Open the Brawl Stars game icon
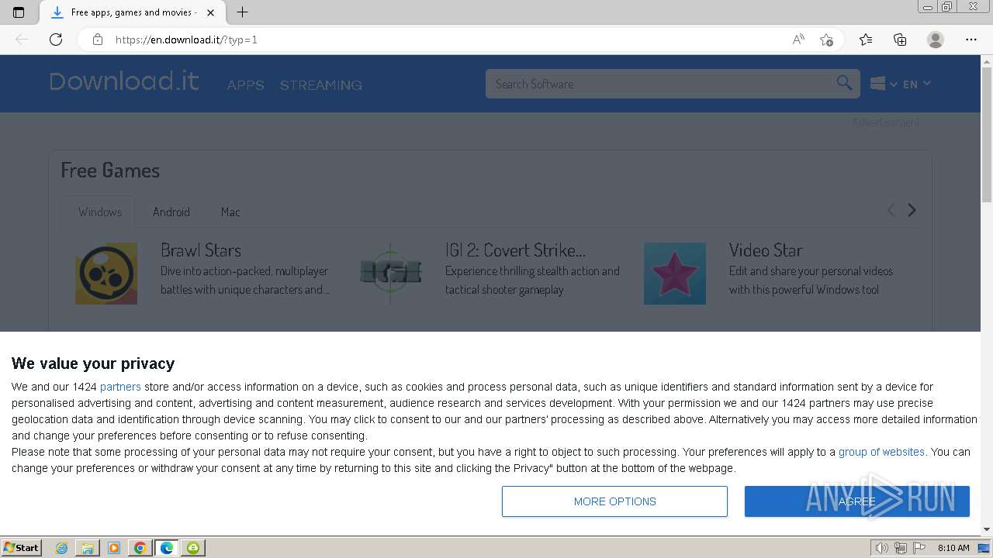The image size is (993, 558). tap(106, 274)
